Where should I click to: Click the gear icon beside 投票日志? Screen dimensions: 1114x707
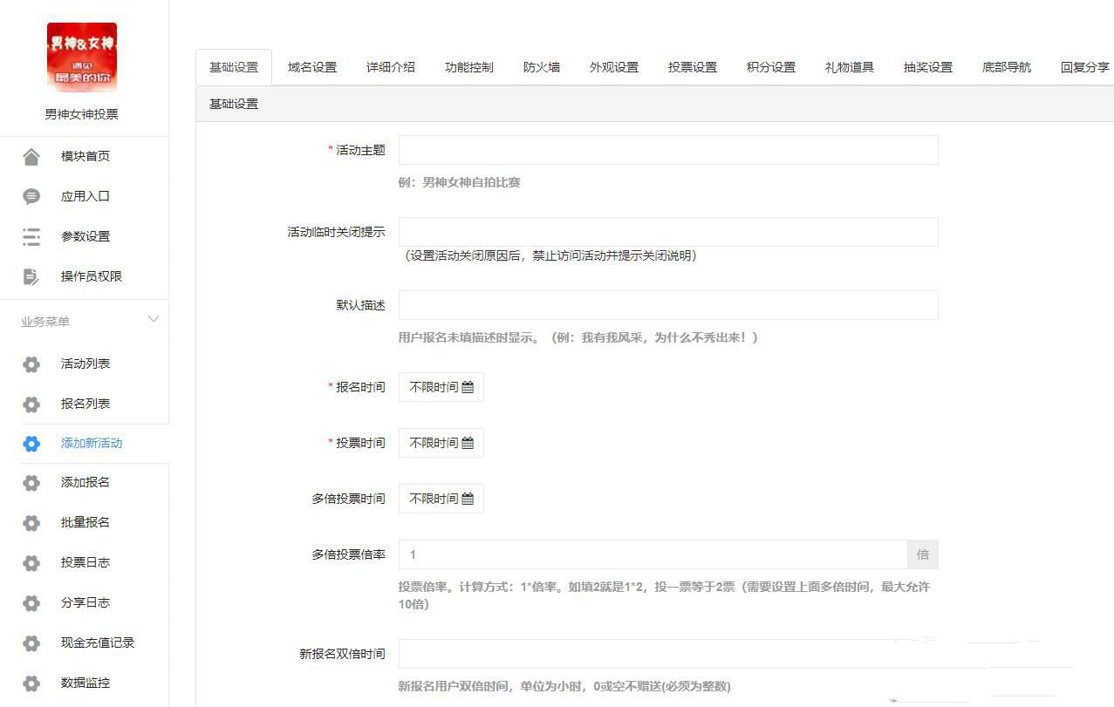point(31,562)
